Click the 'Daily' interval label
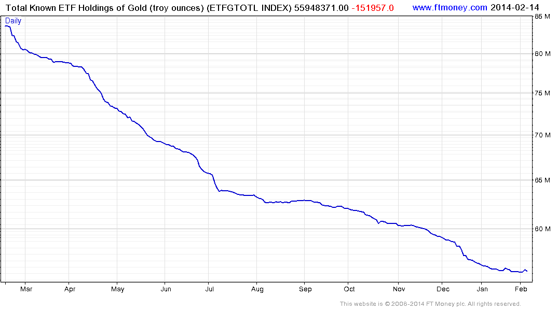 click(x=13, y=21)
